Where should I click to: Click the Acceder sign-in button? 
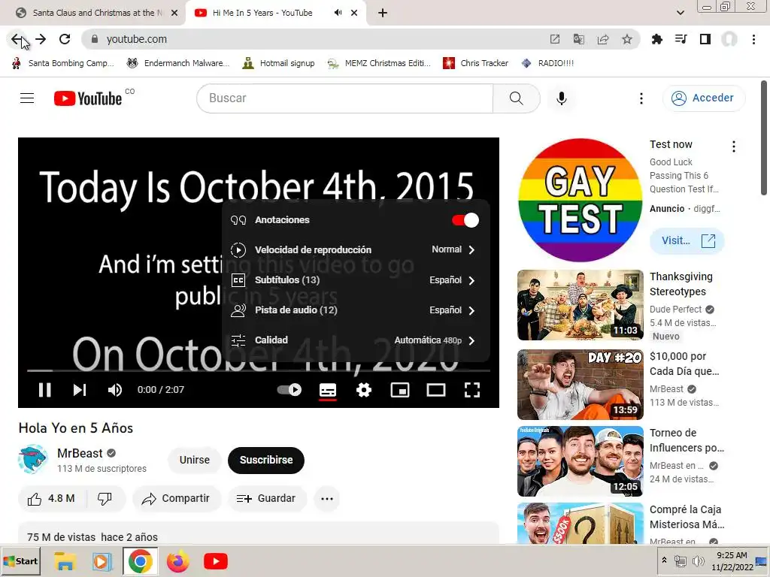click(703, 98)
